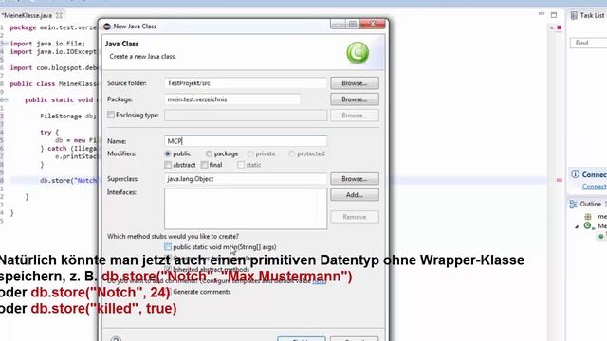607x341 pixels.
Task: Open the Task List view
Action: (592, 15)
